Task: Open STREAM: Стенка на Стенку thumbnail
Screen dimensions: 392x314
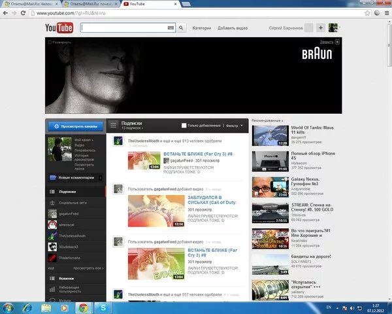Action: pyautogui.click(x=270, y=213)
